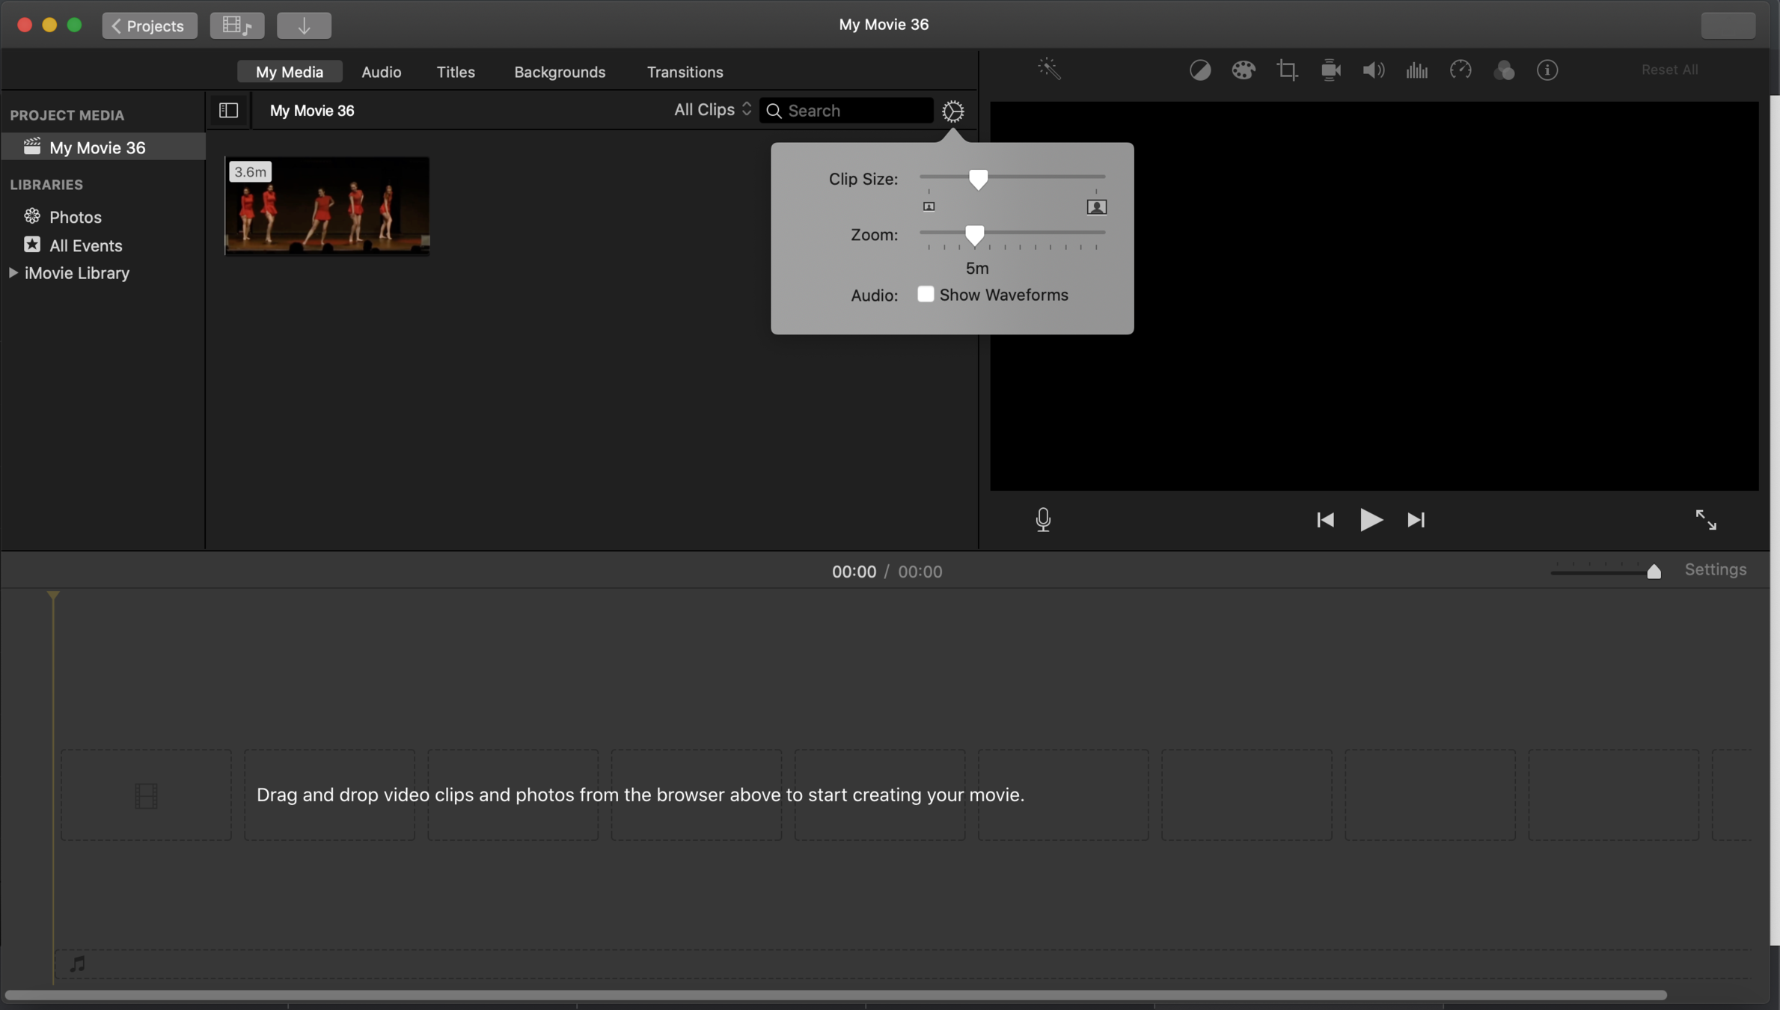Viewport: 1780px width, 1010px height.
Task: Click the magic wand auto-enhance icon
Action: click(1049, 70)
